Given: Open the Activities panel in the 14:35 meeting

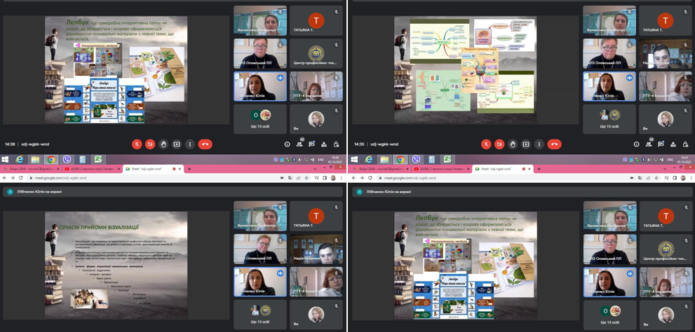Looking at the screenshot, I should 673,144.
